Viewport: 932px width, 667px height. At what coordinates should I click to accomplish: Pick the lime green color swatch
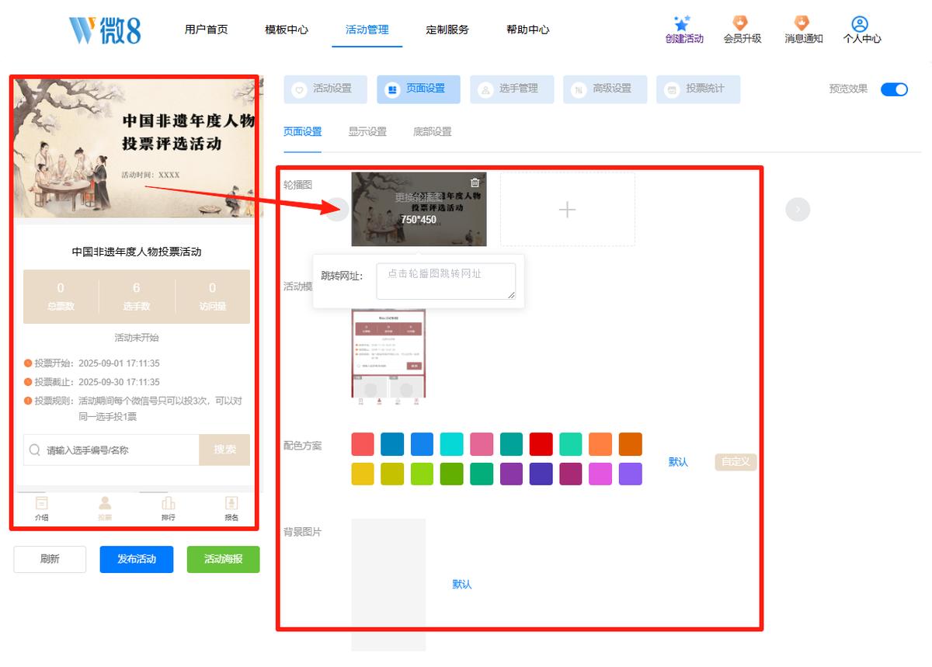(x=422, y=474)
